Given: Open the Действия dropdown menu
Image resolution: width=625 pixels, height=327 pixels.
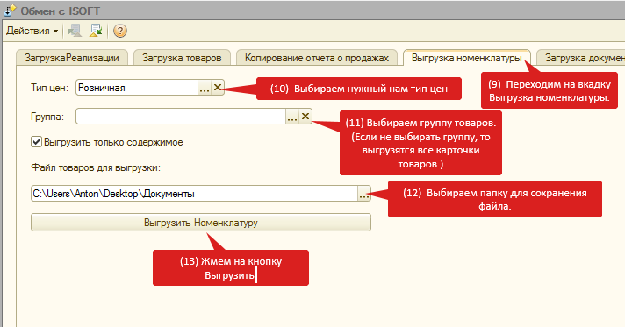Looking at the screenshot, I should coord(32,31).
